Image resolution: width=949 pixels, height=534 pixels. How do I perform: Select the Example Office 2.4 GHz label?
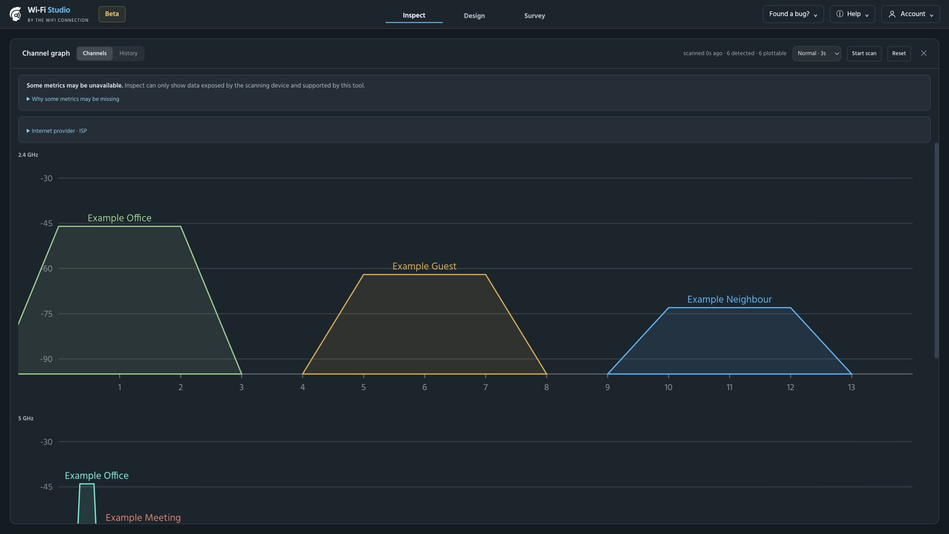click(119, 218)
